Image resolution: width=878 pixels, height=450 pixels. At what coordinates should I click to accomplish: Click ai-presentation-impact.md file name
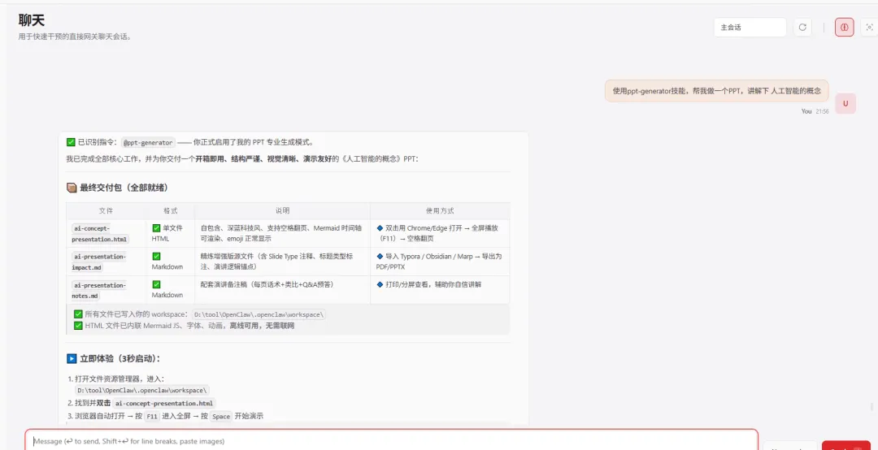99,262
